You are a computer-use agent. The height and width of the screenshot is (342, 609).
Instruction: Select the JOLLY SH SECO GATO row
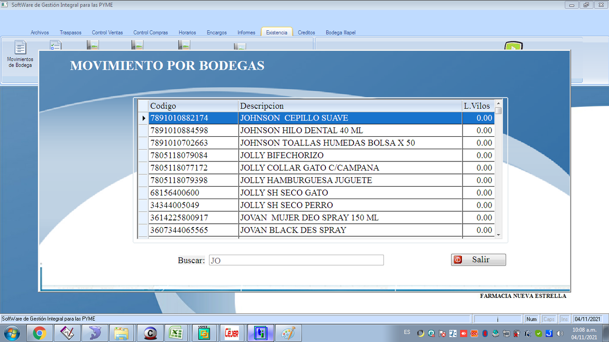tap(316, 192)
